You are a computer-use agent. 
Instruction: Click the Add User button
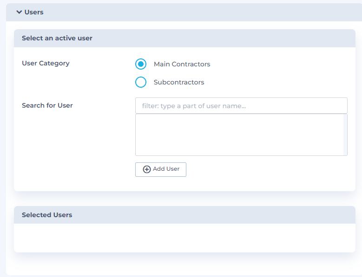click(x=161, y=170)
